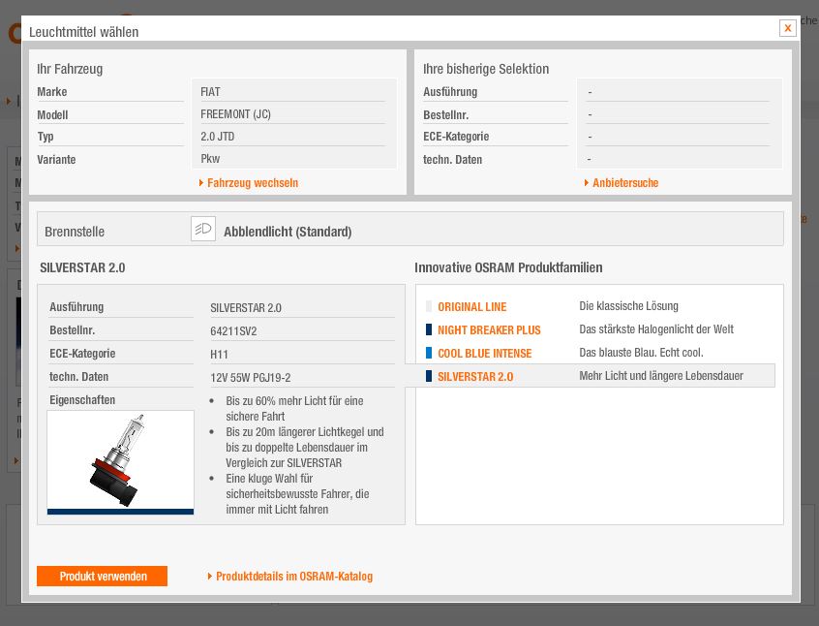Click the description Das stärkste Halogenlicht der Welt

656,329
